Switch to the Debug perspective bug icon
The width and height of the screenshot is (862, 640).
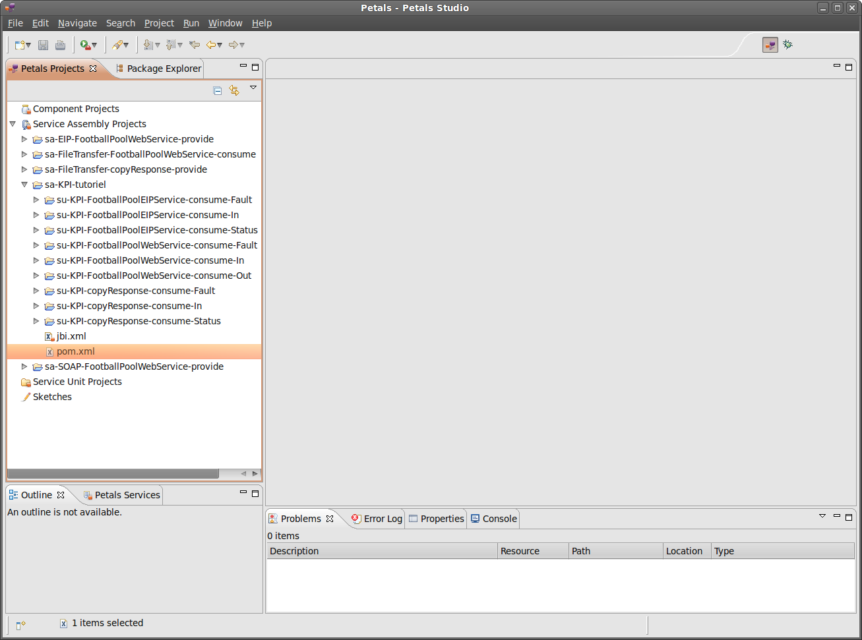point(787,45)
